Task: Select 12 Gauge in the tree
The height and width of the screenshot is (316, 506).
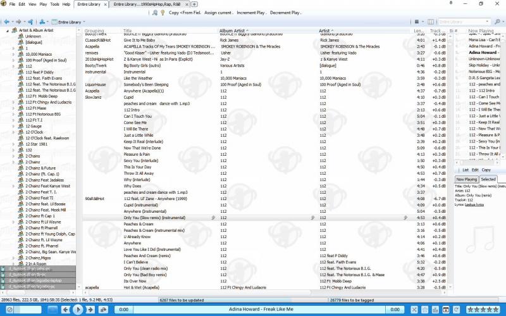Action: pyautogui.click(x=34, y=126)
